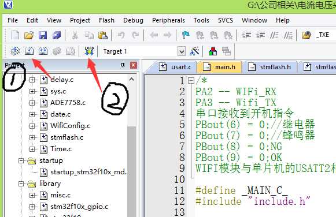This screenshot has height=217, width=336.
Task: Open Manage Project Items icon
Action: 213,51
